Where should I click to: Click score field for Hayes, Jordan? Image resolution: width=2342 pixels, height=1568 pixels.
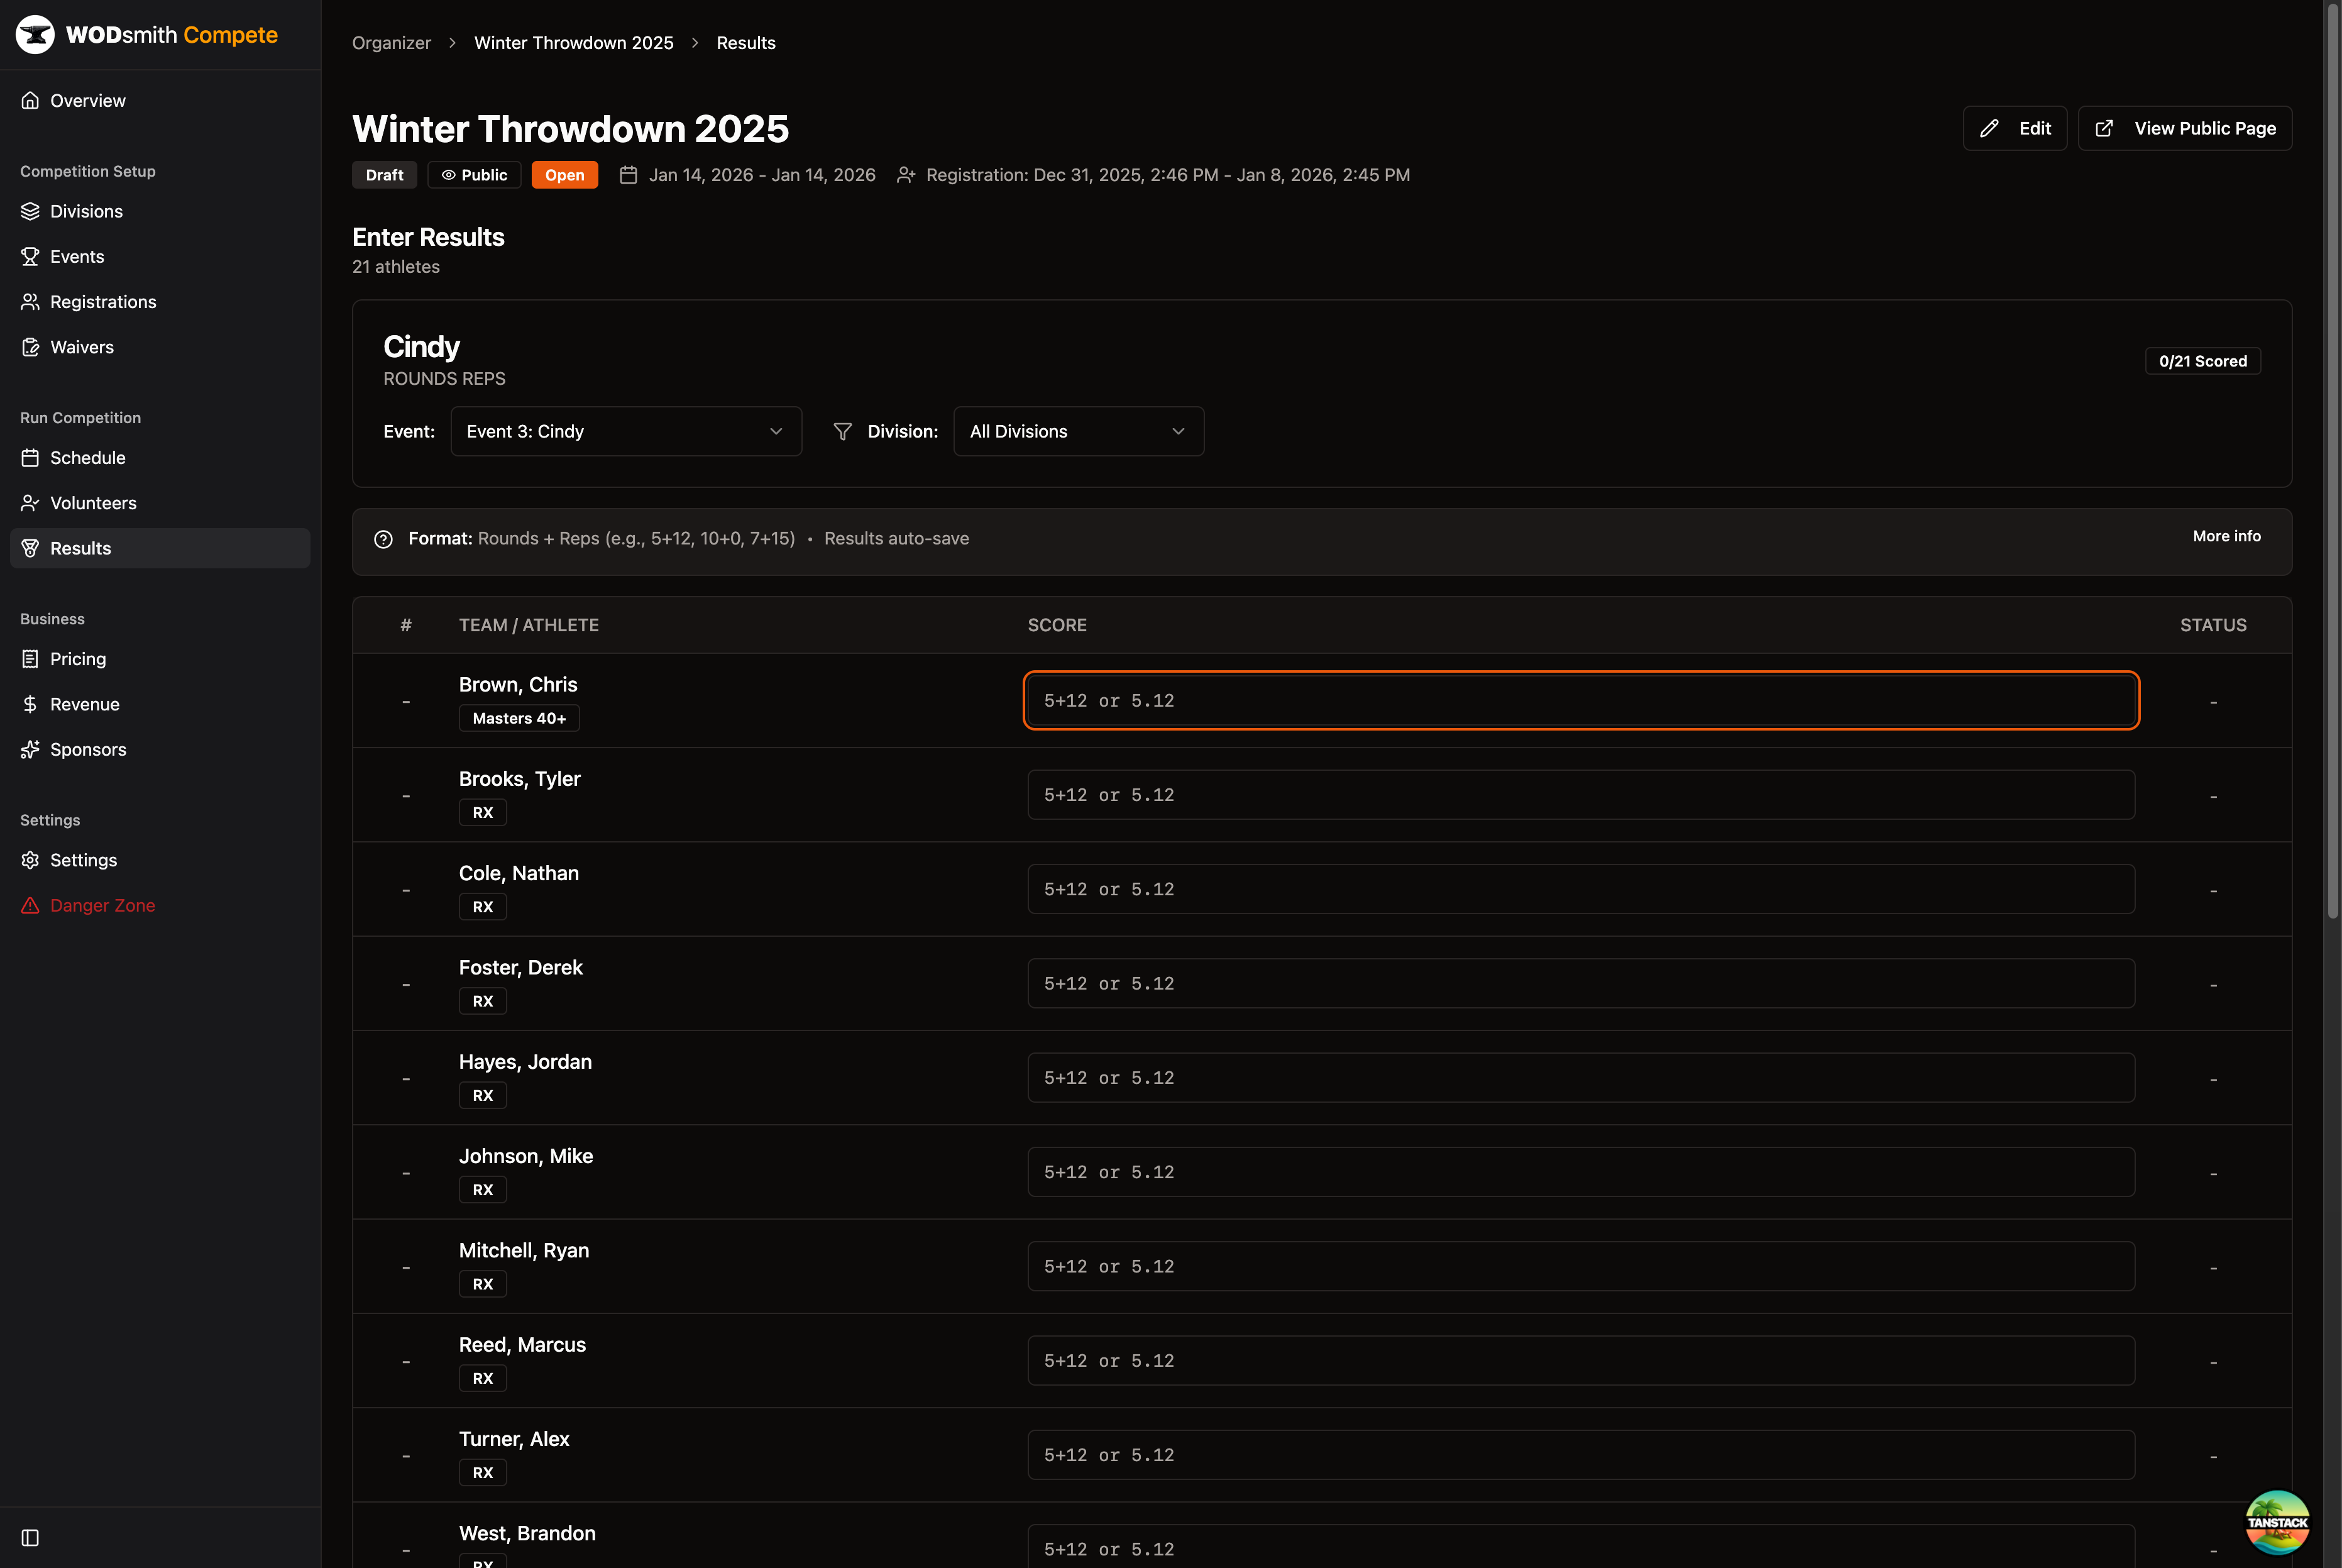[x=1580, y=1078]
